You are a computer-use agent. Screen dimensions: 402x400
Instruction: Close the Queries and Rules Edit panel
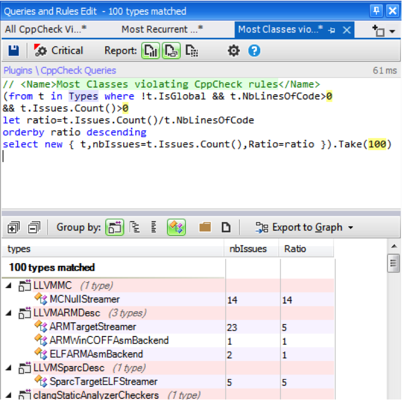pos(393,11)
